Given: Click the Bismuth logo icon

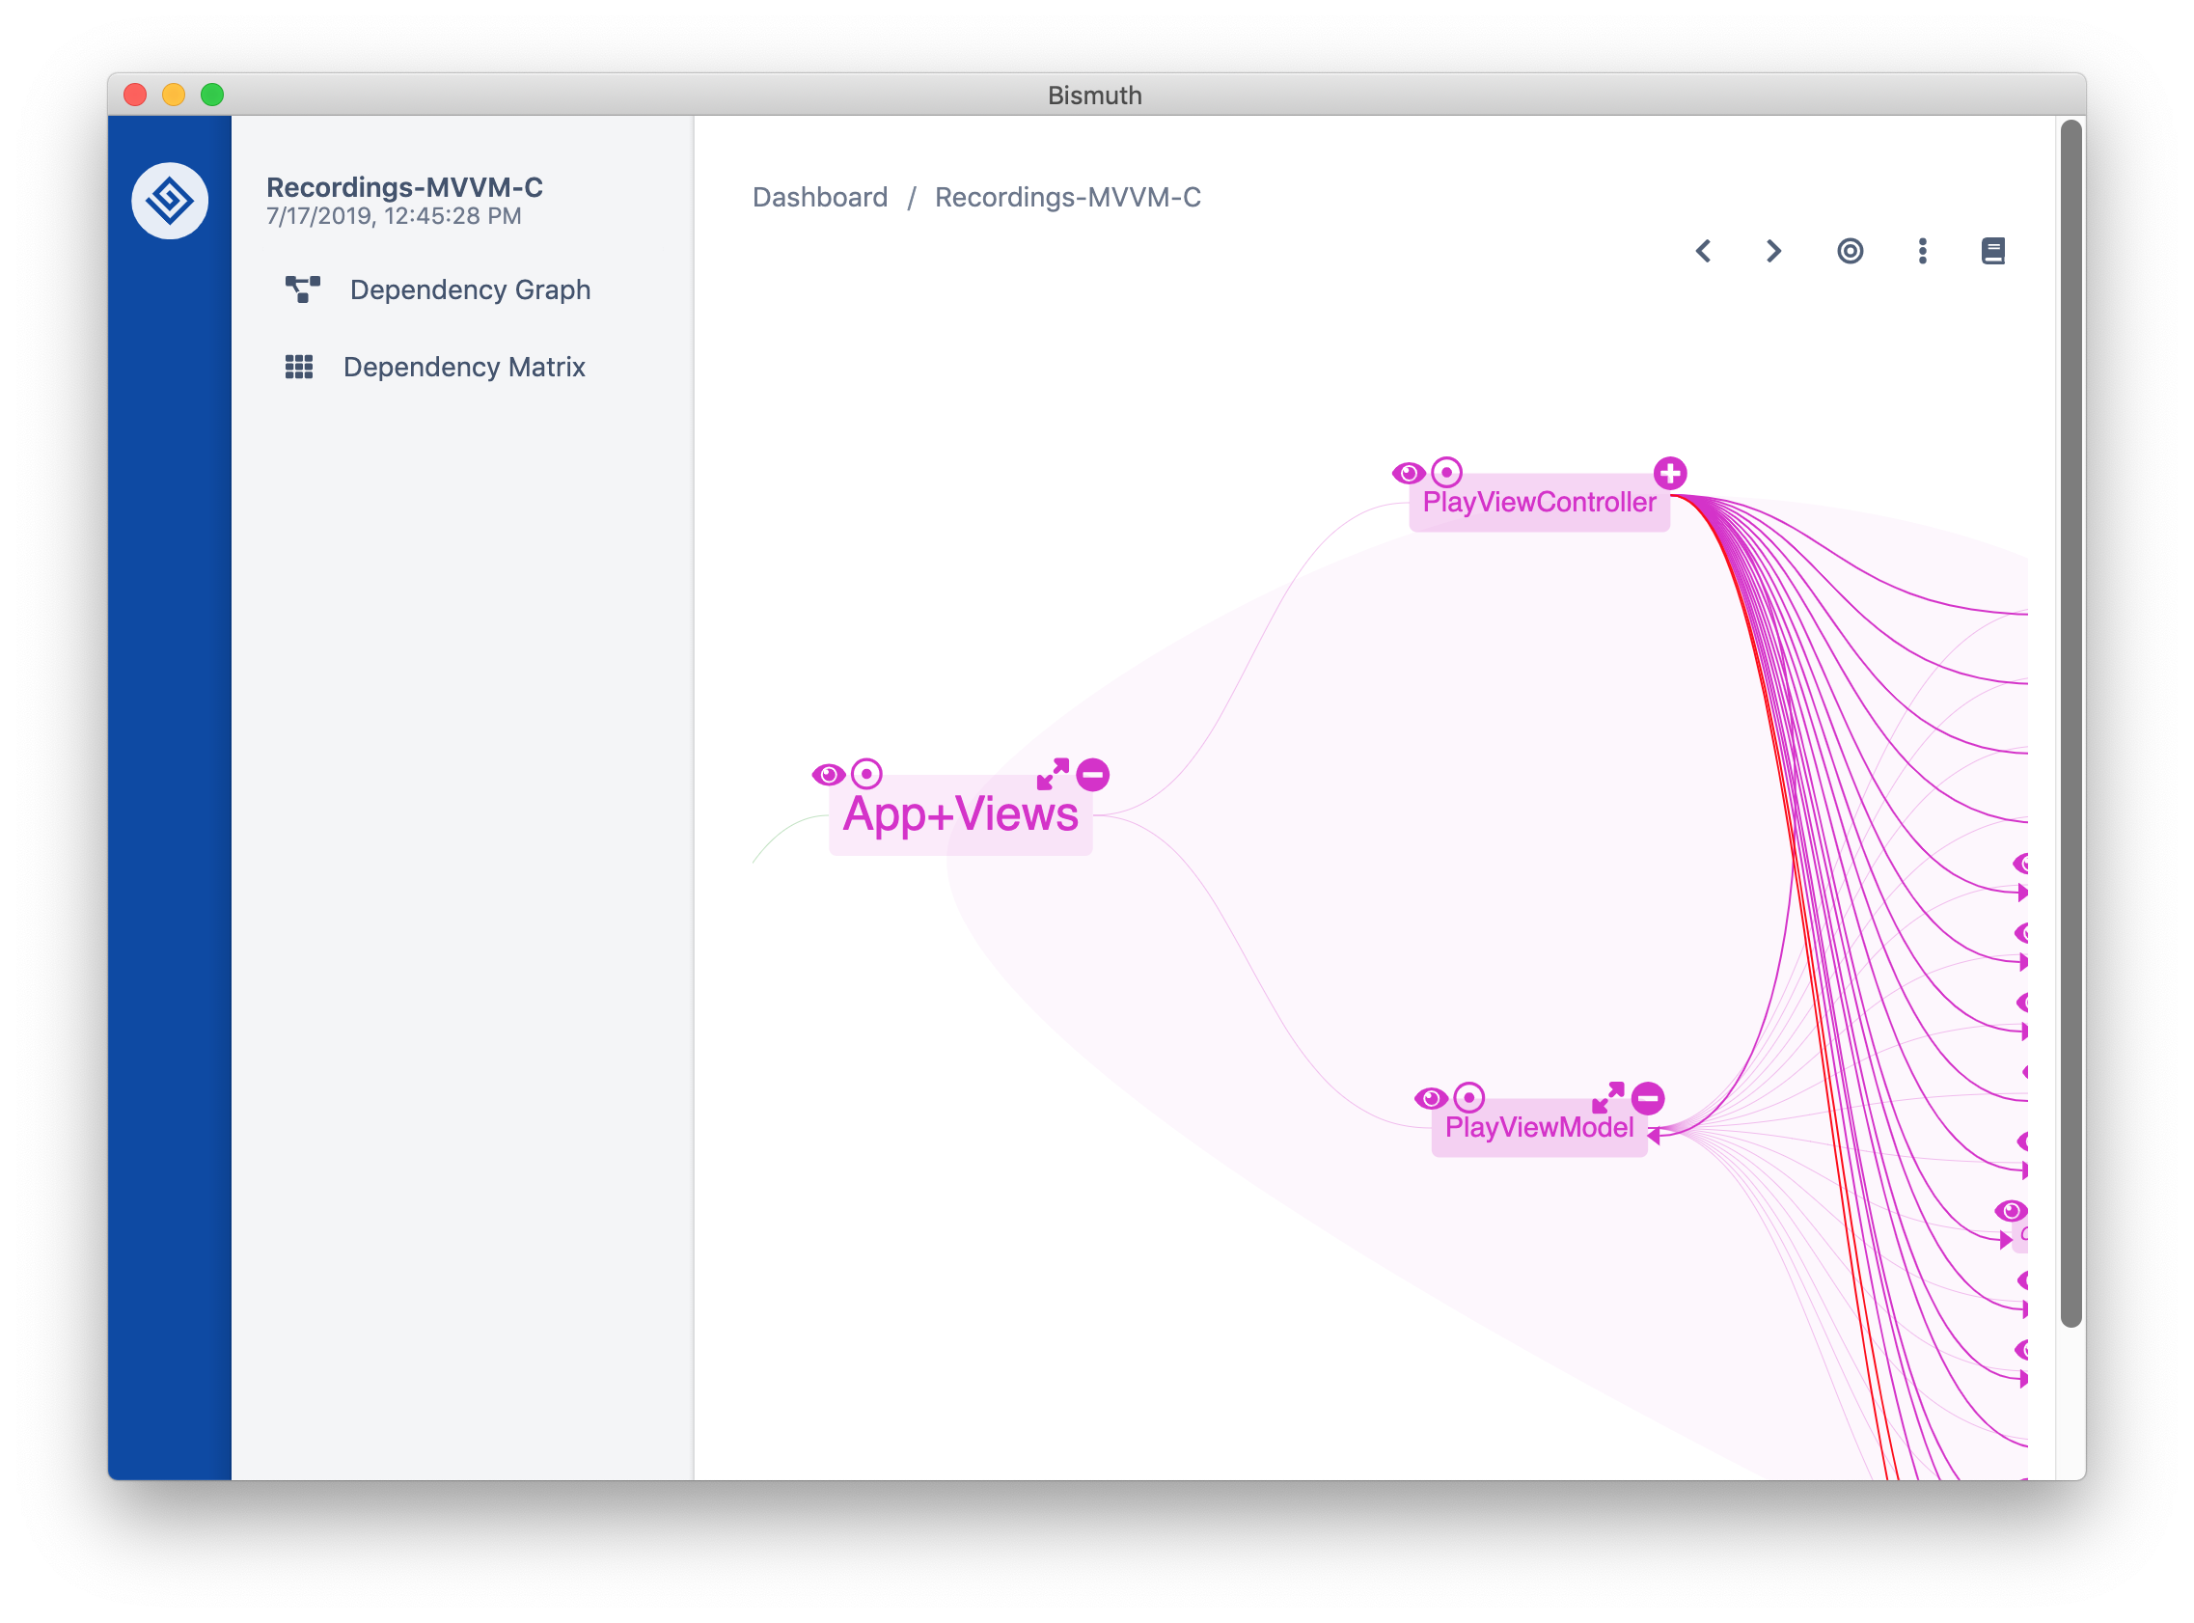Looking at the screenshot, I should pos(170,201).
